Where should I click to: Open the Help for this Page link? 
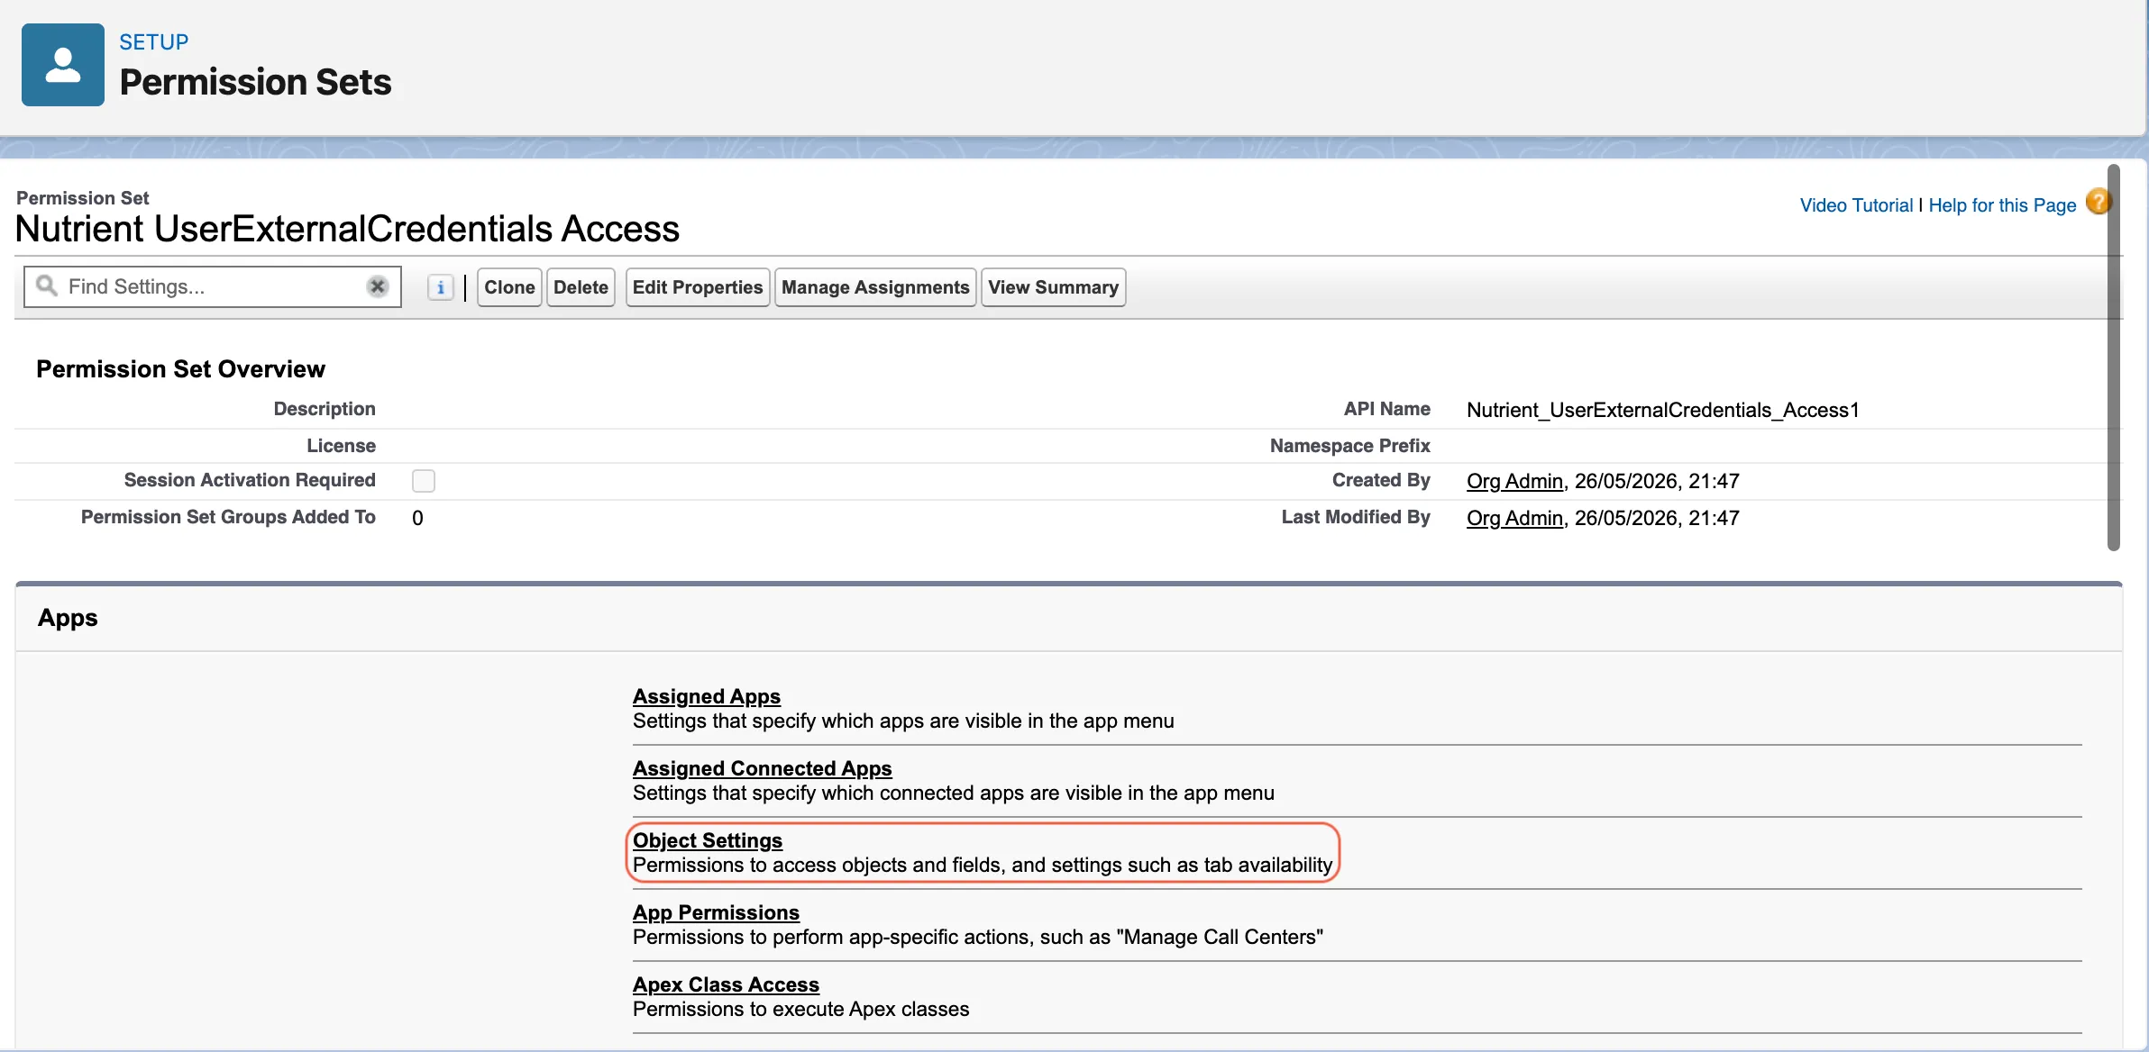tap(2002, 205)
